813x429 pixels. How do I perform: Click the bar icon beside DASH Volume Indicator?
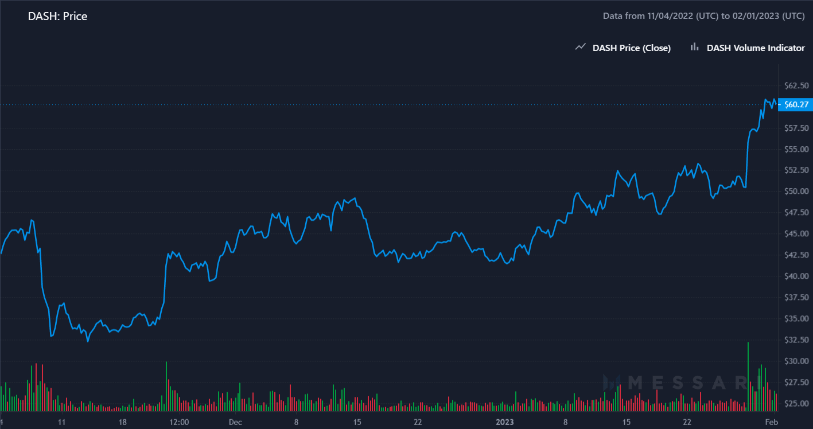pyautogui.click(x=694, y=48)
